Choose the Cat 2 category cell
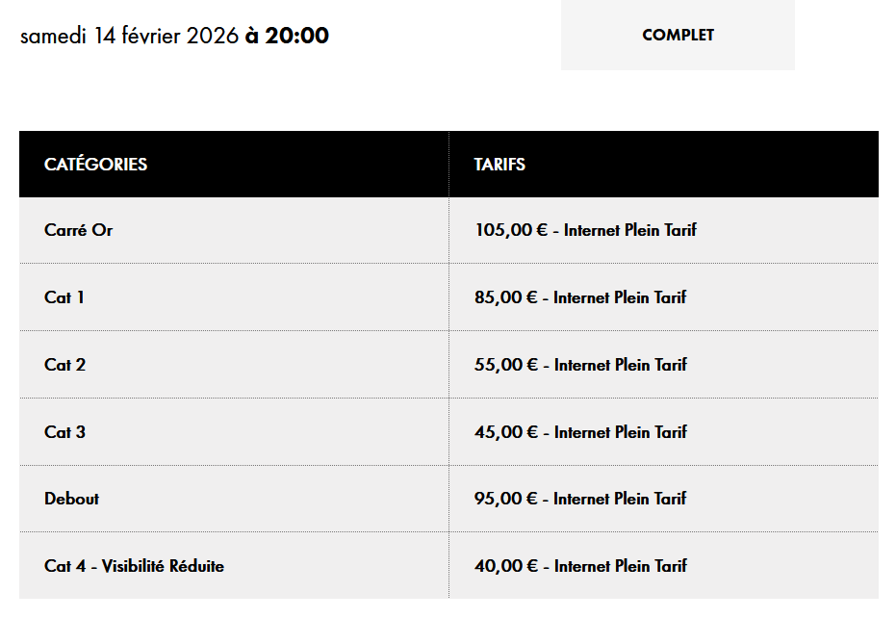896x618 pixels. coord(64,365)
